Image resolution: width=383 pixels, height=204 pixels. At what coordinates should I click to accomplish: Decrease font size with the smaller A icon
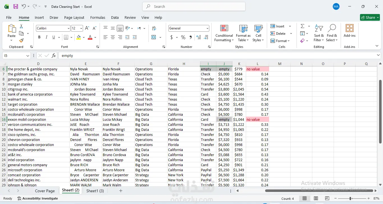click(x=94, y=28)
